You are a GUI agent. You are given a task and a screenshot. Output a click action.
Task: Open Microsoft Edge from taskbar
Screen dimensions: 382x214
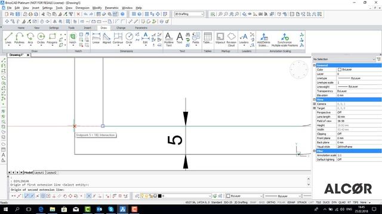pos(41,209)
